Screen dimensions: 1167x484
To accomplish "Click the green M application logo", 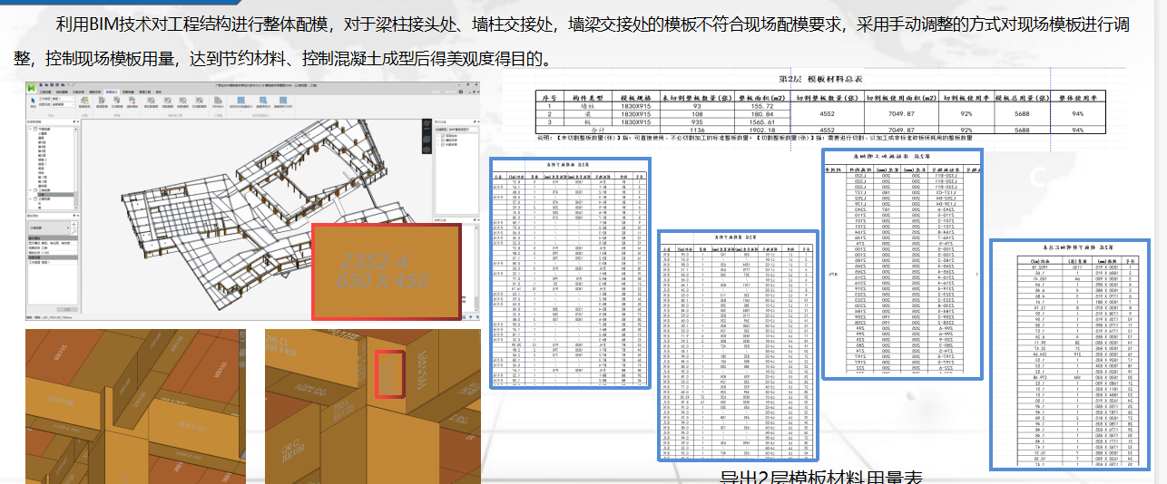I will pos(31,86).
